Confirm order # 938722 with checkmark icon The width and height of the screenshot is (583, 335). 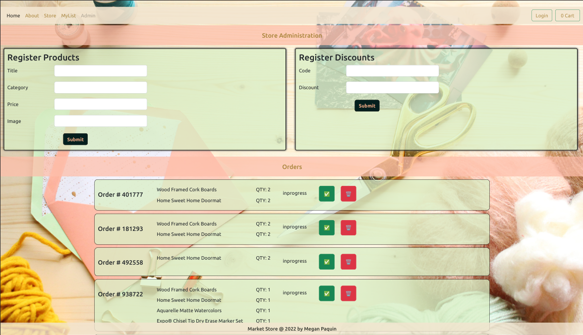(327, 293)
